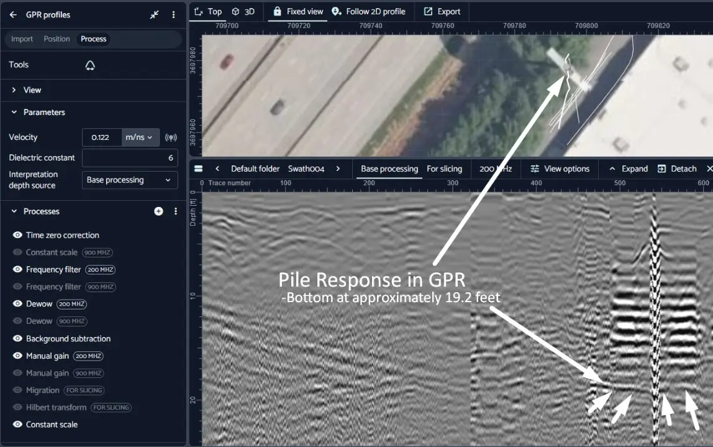Detach the profile viewer panel
The height and width of the screenshot is (447, 713).
coord(677,168)
